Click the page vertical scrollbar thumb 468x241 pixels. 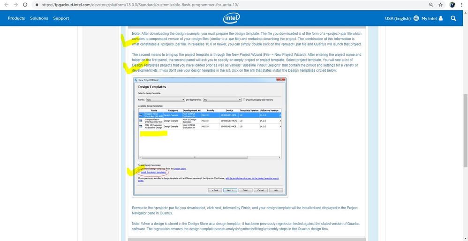coord(465,130)
